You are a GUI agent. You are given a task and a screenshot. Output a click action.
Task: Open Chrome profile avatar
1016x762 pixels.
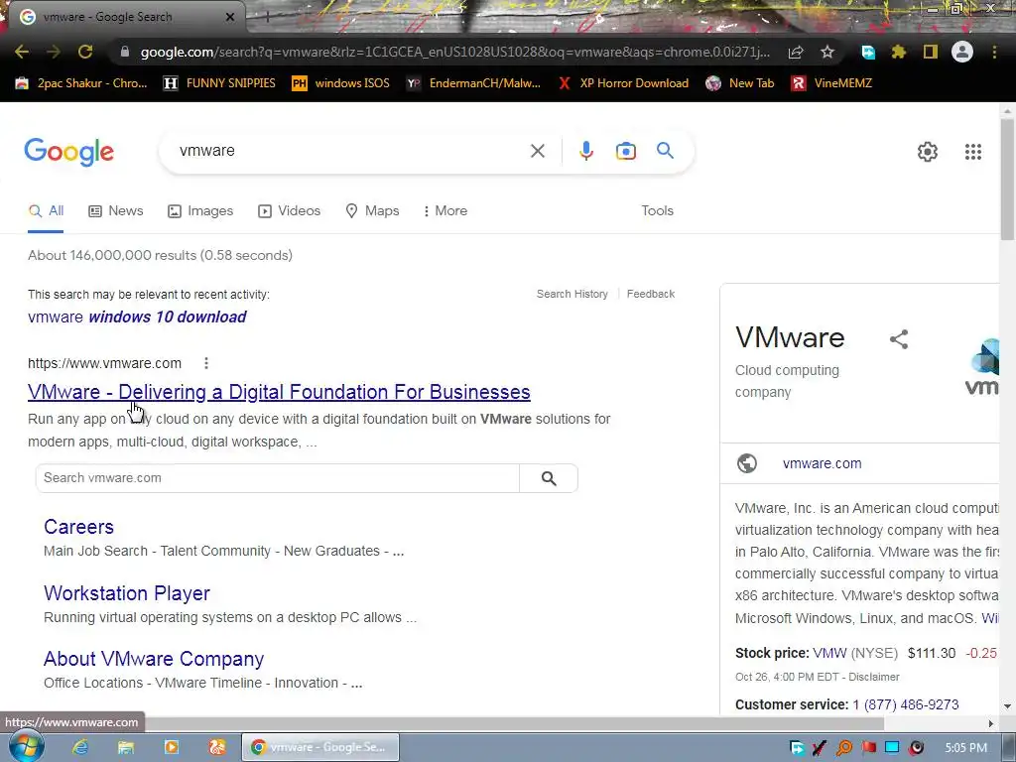coord(962,52)
